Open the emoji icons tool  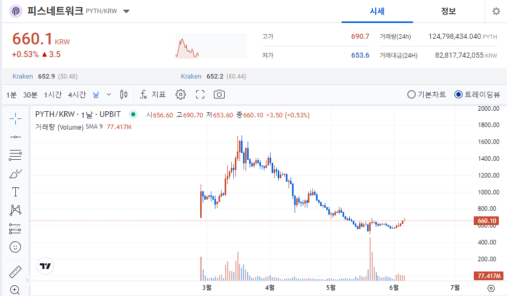pos(15,247)
